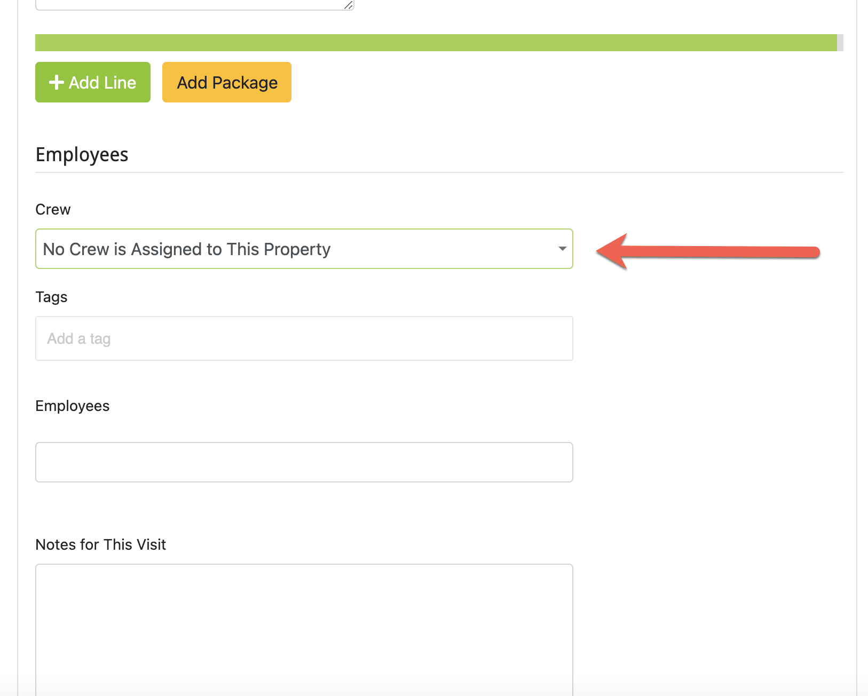Screen dimensions: 868x696
Task: Click the dropdown caret on the Crew selector
Action: [x=561, y=249]
